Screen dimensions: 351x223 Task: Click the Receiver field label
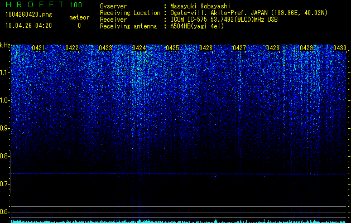click(113, 20)
